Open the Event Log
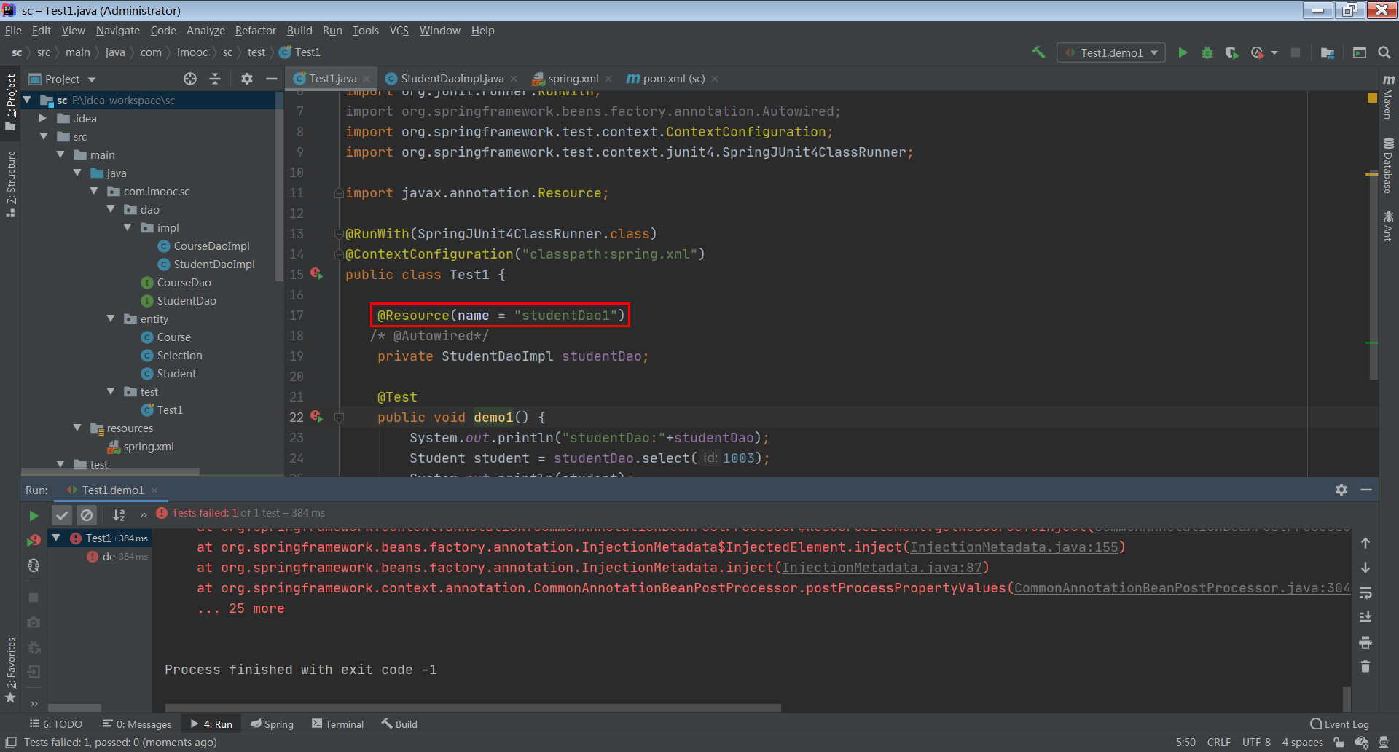 coord(1339,724)
